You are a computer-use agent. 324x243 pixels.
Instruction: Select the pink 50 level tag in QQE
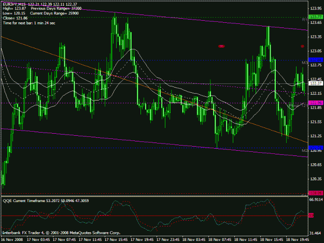pos(311,216)
